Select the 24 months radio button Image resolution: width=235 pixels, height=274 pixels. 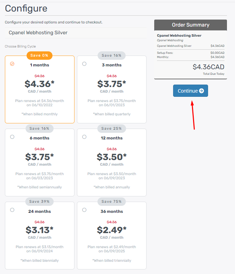12,210
